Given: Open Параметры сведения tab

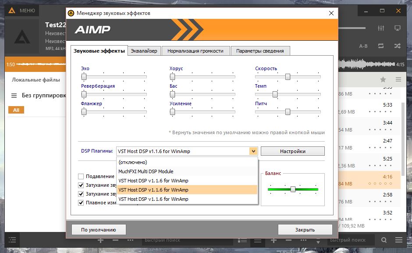Looking at the screenshot, I should pos(260,51).
